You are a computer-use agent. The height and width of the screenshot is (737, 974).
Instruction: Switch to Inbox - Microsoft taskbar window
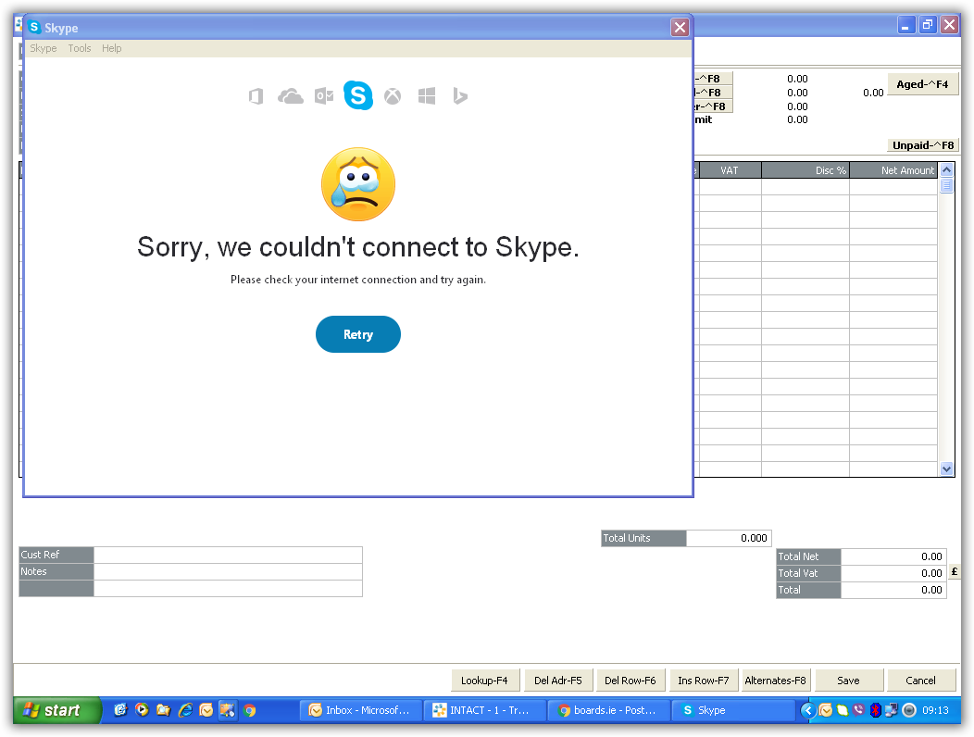(360, 709)
